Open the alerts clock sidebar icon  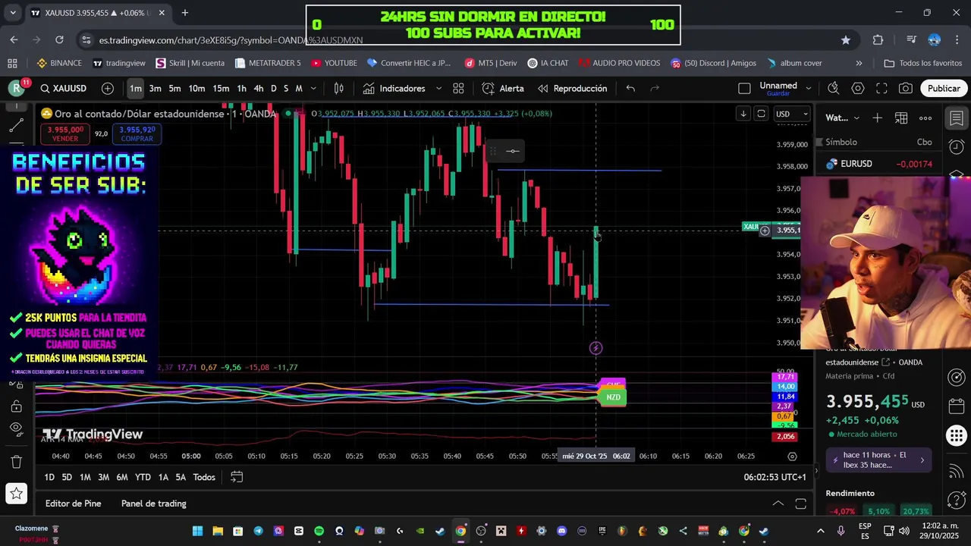[x=957, y=146]
